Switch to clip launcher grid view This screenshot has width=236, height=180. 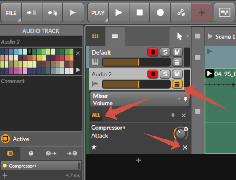95,36
